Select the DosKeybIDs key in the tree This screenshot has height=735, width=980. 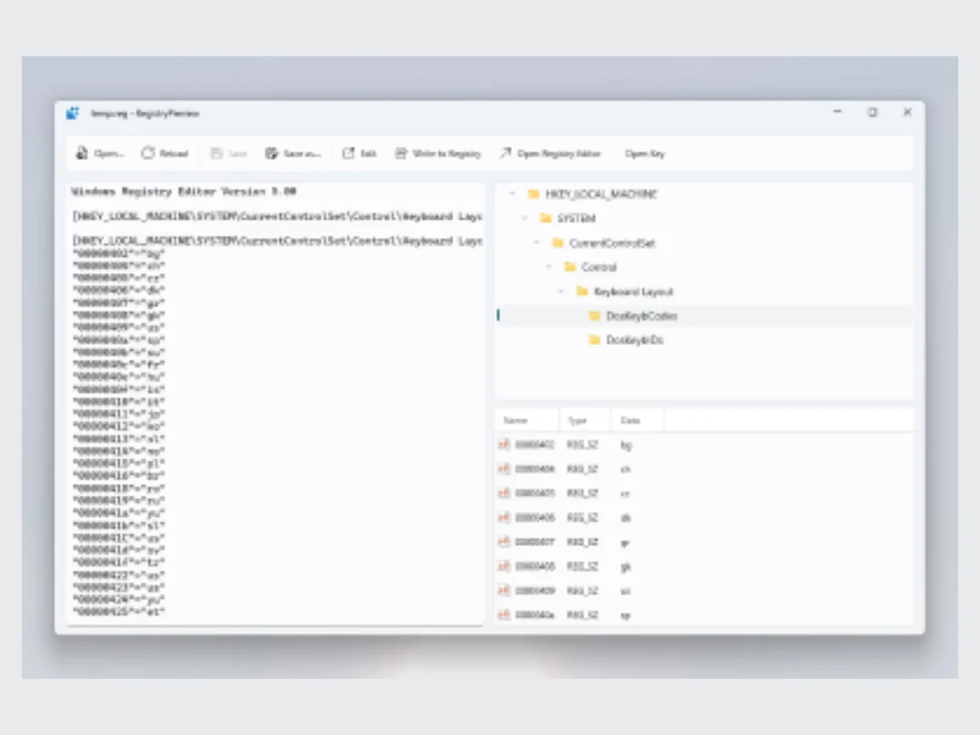pyautogui.click(x=635, y=340)
